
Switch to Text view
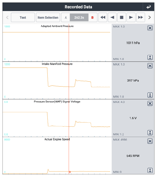pyautogui.click(x=23, y=17)
